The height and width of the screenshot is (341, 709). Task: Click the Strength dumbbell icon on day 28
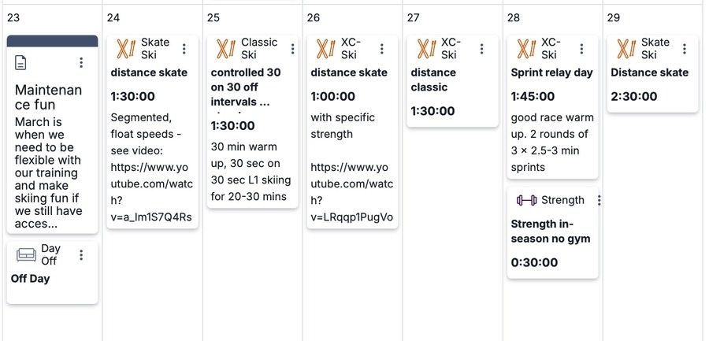[x=526, y=200]
